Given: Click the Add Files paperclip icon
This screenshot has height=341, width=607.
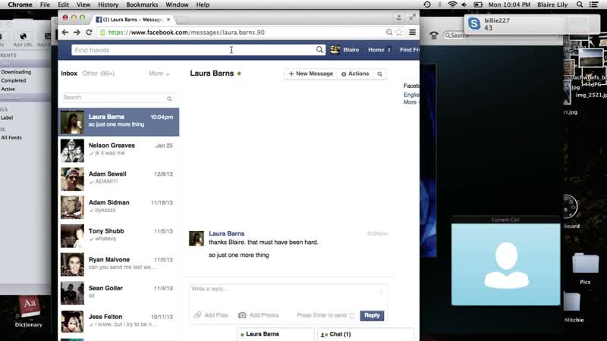Looking at the screenshot, I should pos(197,315).
